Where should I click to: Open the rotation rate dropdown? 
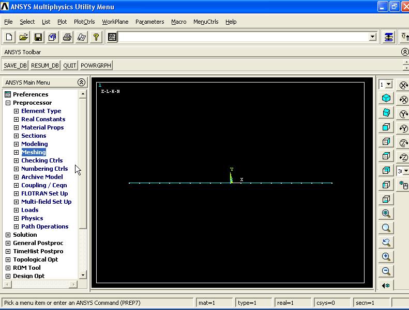click(406, 171)
